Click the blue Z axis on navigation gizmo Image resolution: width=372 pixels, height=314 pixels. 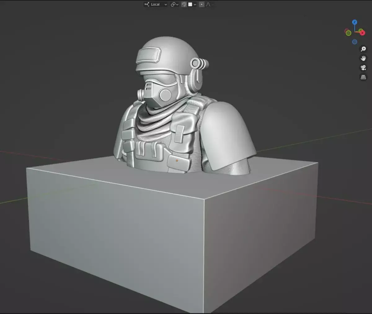point(354,22)
